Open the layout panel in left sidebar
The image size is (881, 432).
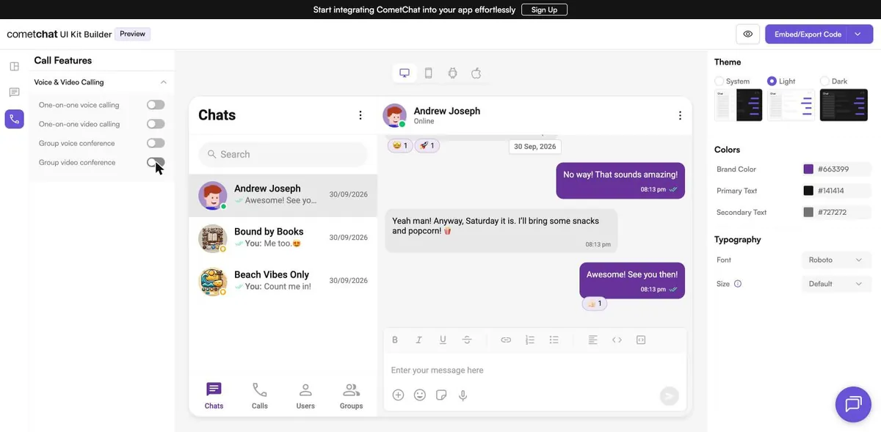tap(14, 67)
